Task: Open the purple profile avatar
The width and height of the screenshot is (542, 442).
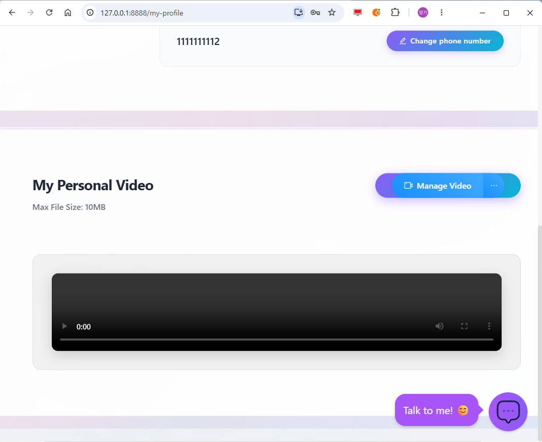Action: pos(423,13)
